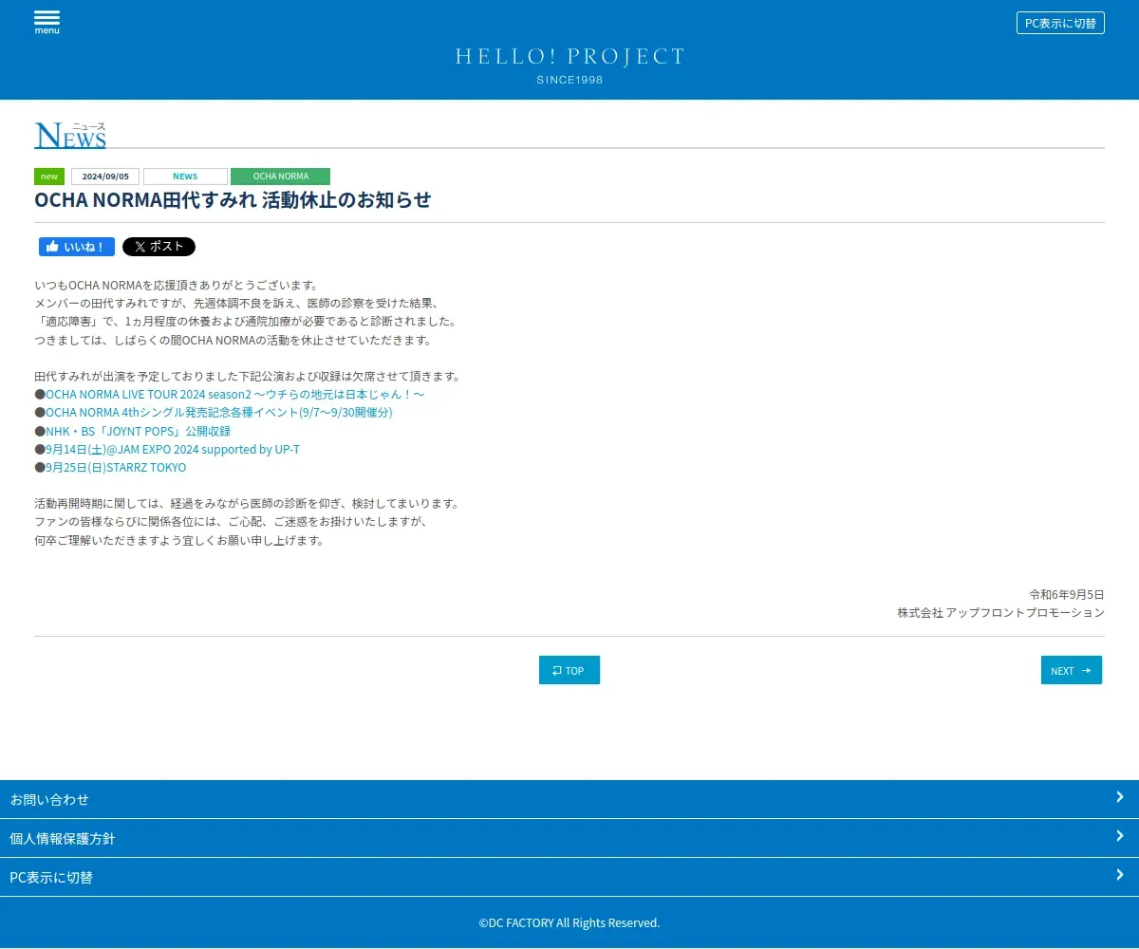Click the ©DC FACTORY All Rights Reserved text
The image size is (1139, 949).
[569, 922]
